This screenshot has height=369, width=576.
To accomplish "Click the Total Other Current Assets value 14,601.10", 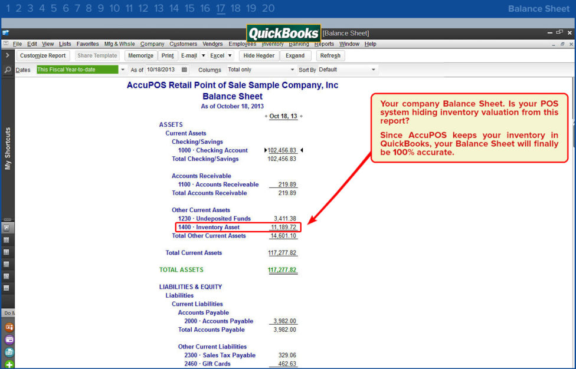I will (283, 236).
